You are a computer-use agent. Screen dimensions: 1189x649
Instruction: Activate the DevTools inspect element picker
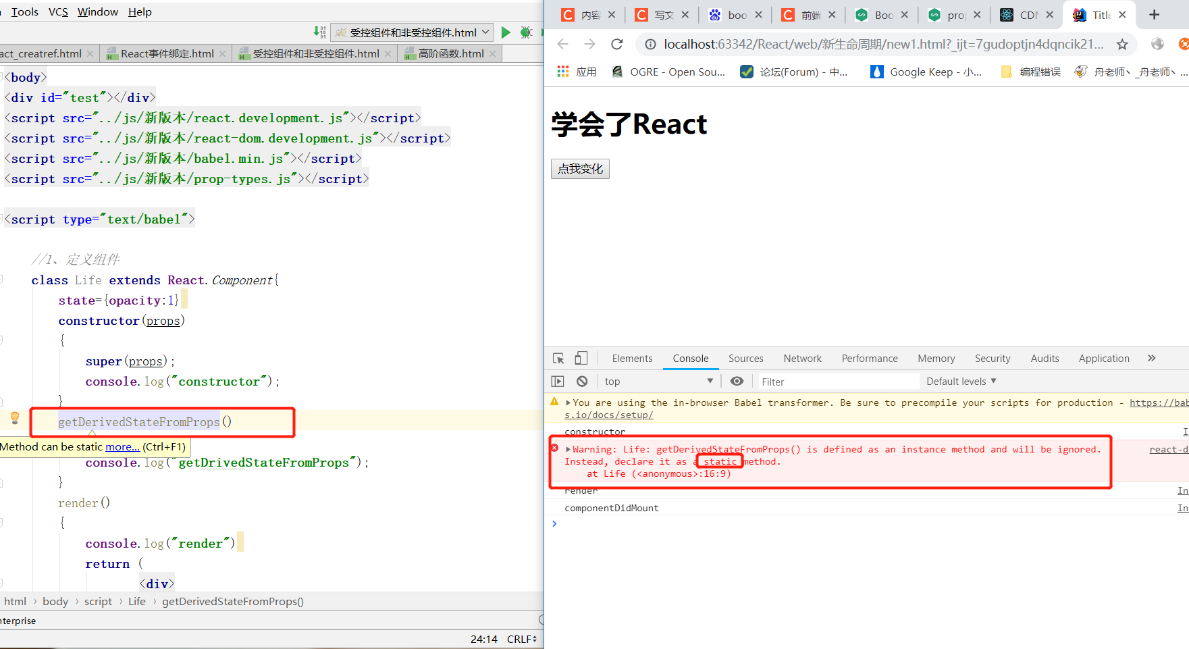click(558, 359)
